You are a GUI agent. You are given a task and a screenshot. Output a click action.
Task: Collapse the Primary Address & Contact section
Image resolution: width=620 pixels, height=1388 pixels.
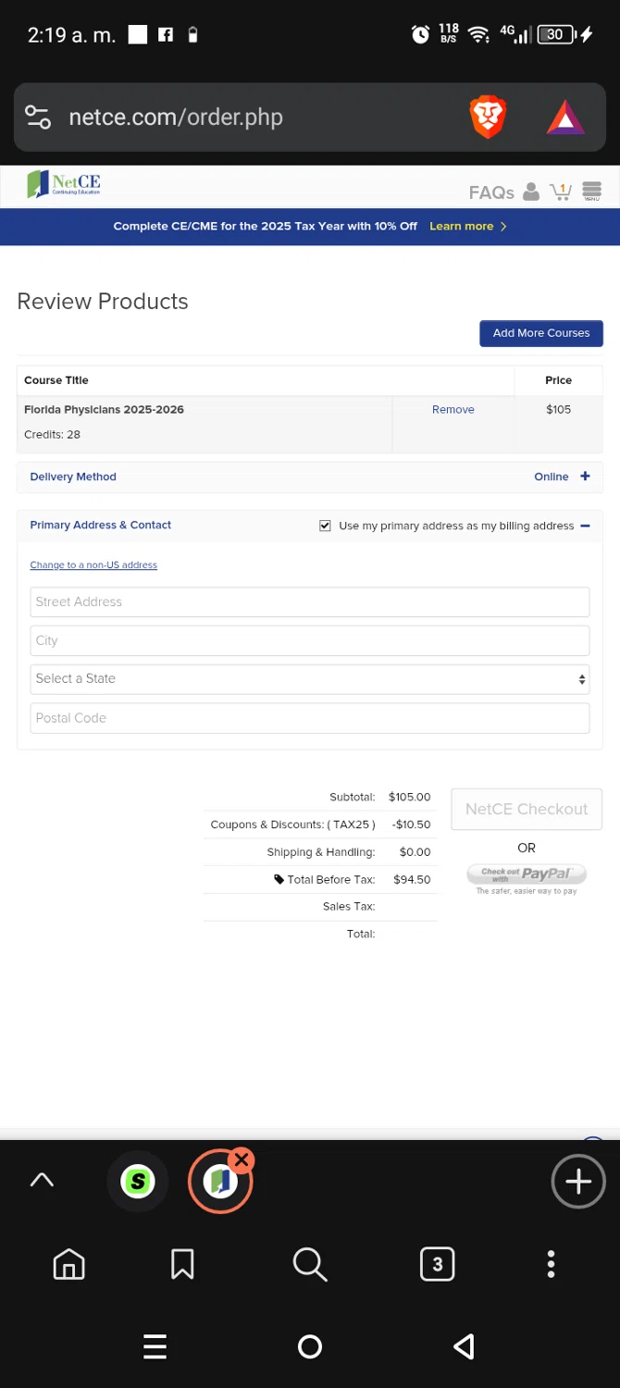[x=585, y=526]
